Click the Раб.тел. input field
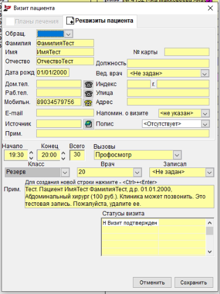Screen dimensions: 220x294 pos(59,93)
